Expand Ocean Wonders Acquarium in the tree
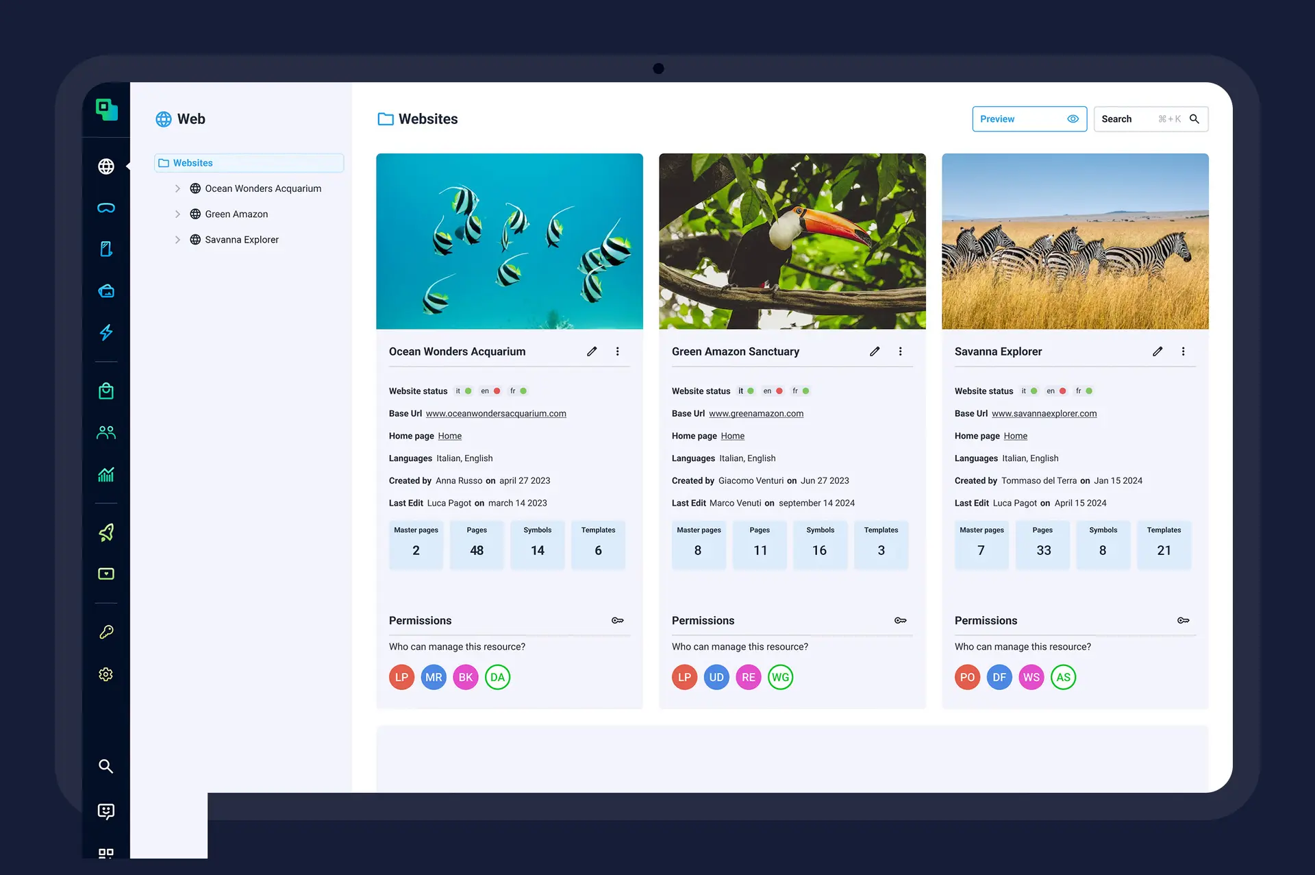Viewport: 1315px width, 875px height. pos(178,188)
